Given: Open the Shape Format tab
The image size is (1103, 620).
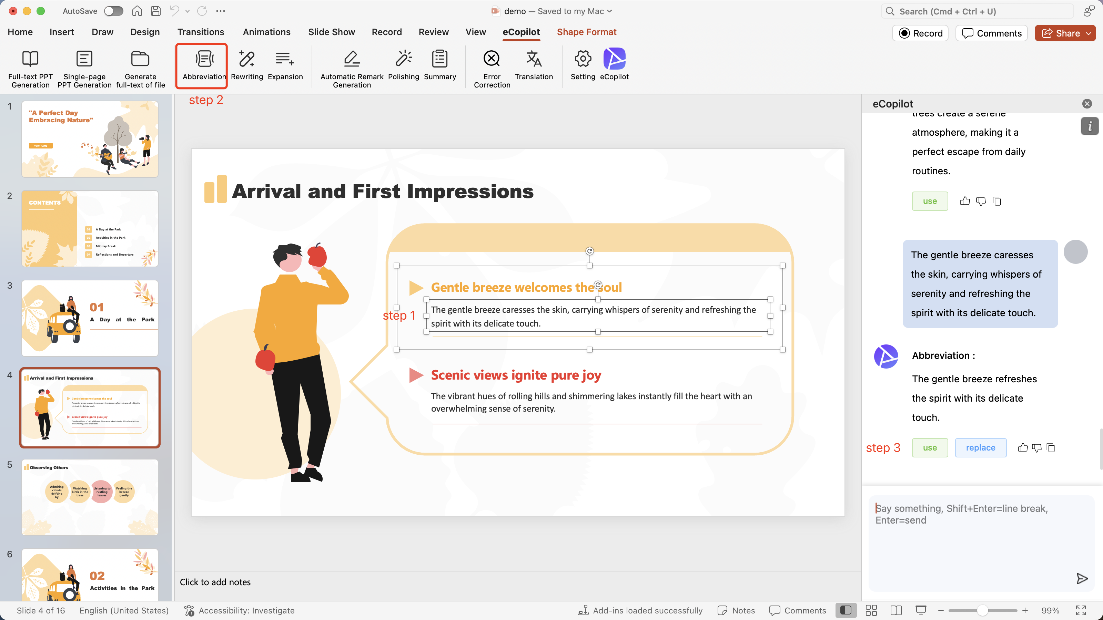Looking at the screenshot, I should pyautogui.click(x=586, y=32).
